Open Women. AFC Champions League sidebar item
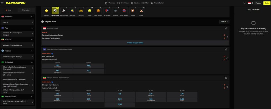The image size is (271, 109). 18,34
